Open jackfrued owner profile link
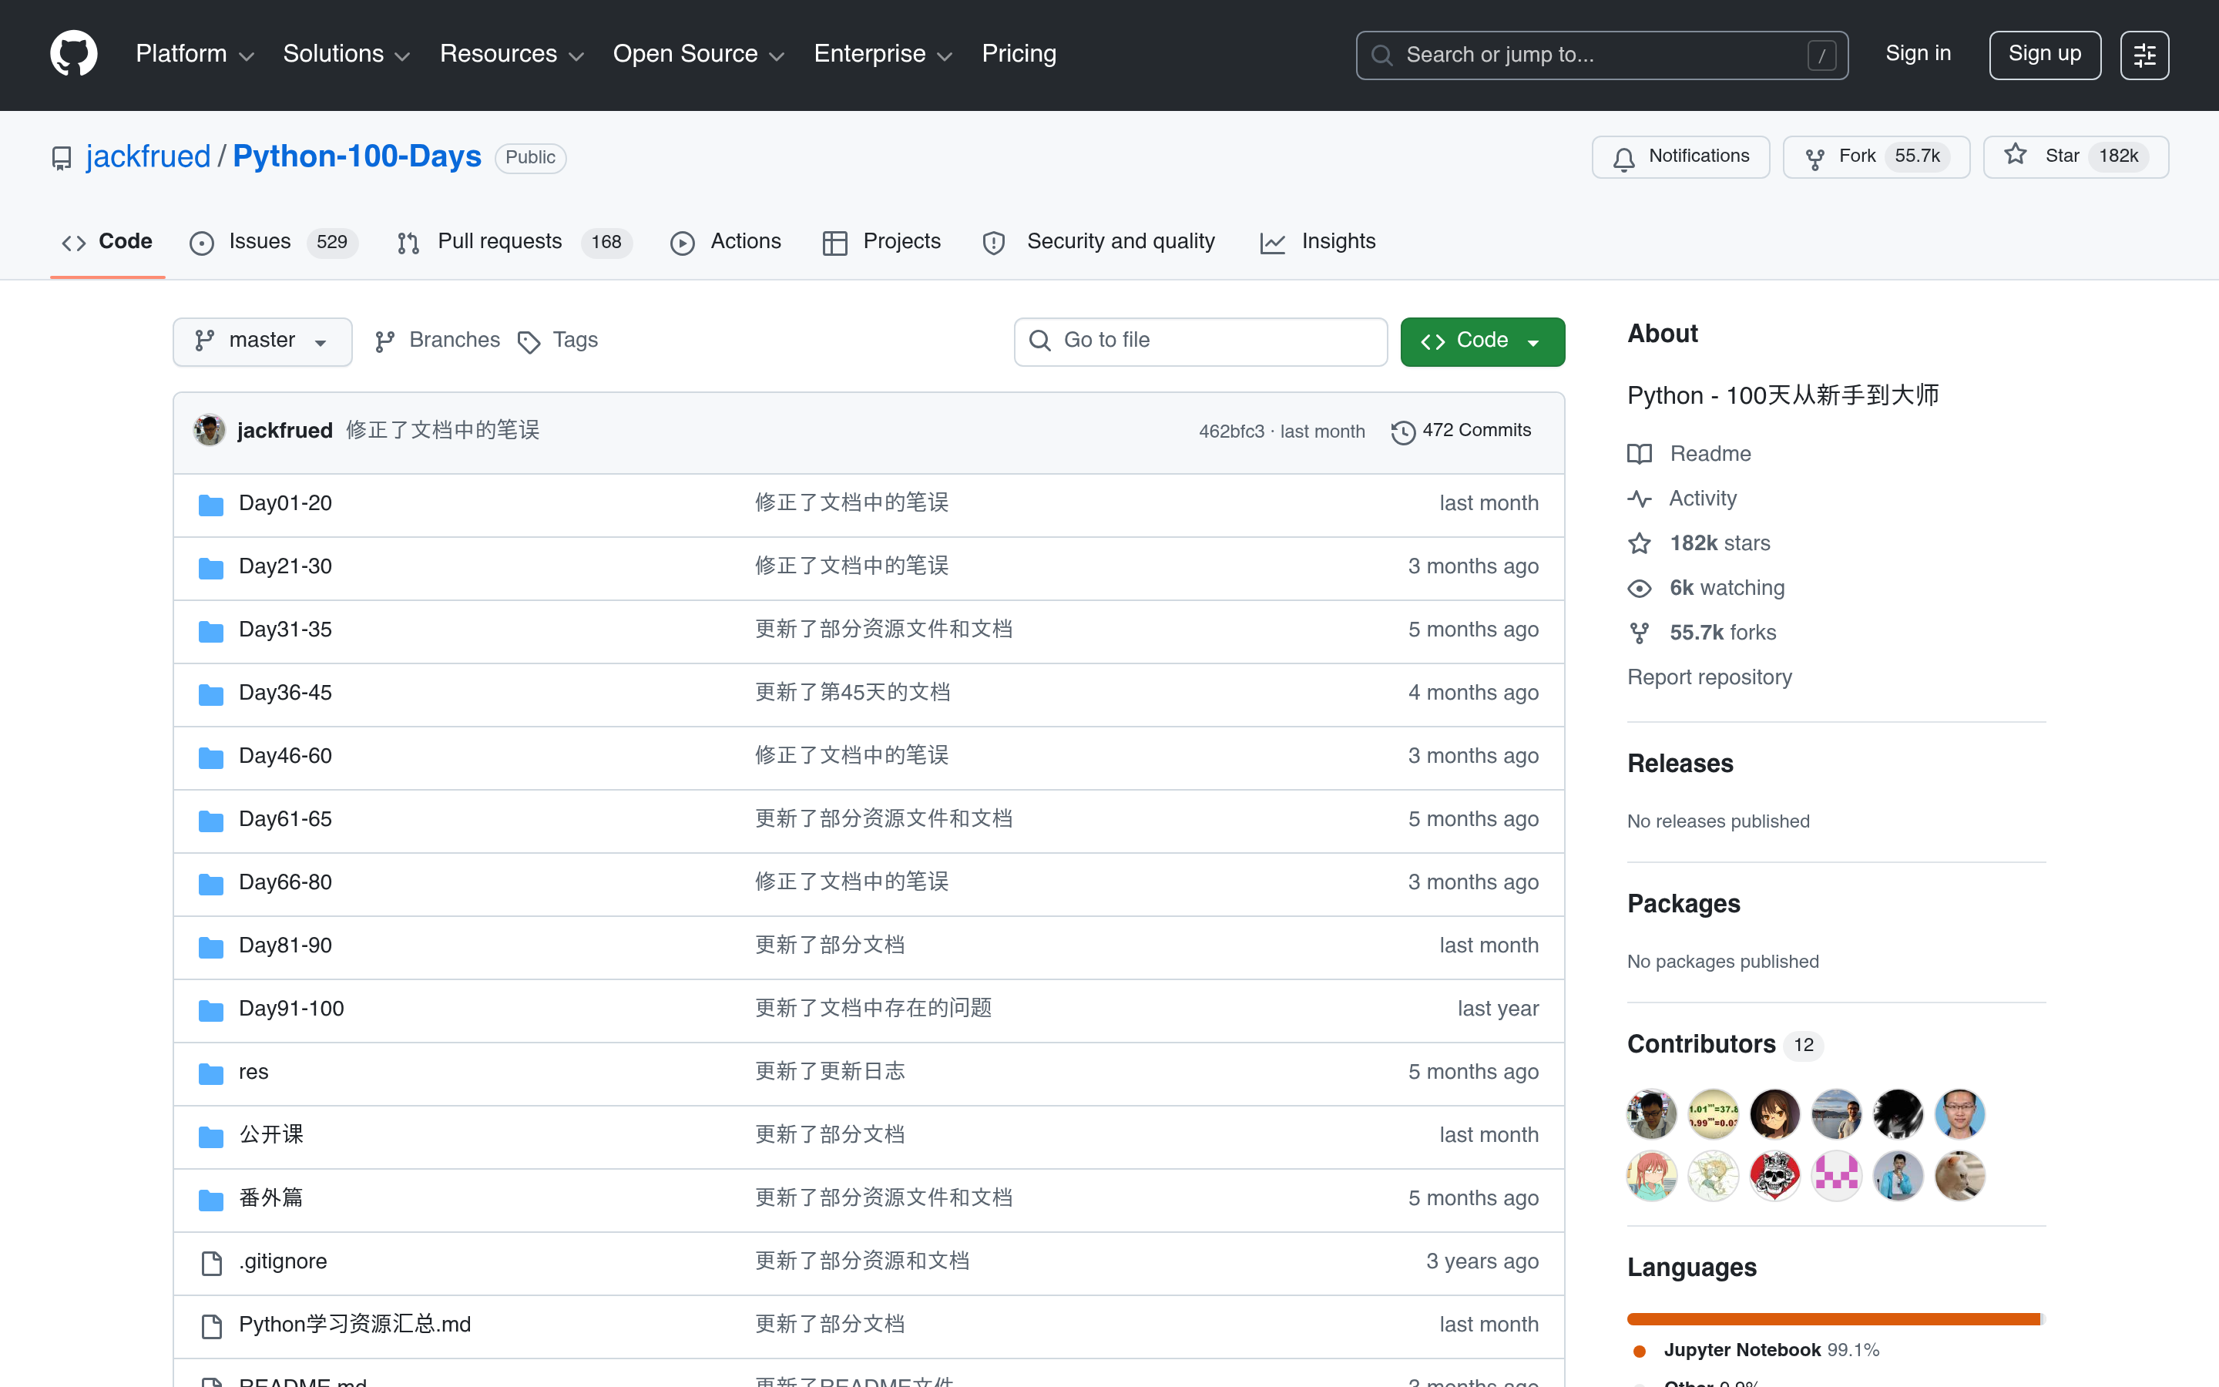 click(x=149, y=157)
